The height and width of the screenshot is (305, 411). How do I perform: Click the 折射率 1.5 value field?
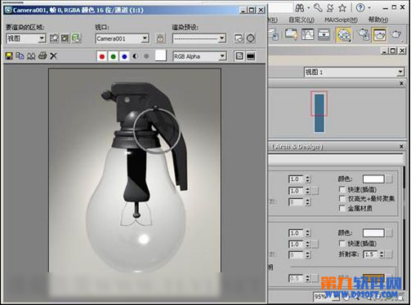pos(371,254)
